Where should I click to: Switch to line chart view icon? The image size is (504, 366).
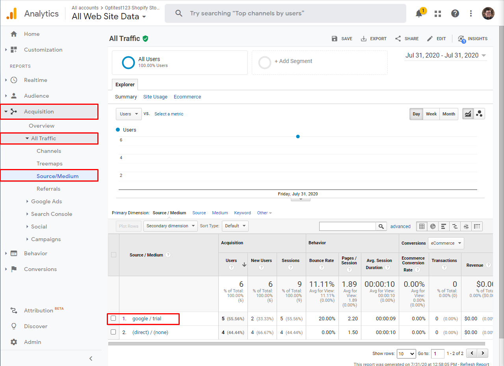pyautogui.click(x=468, y=114)
